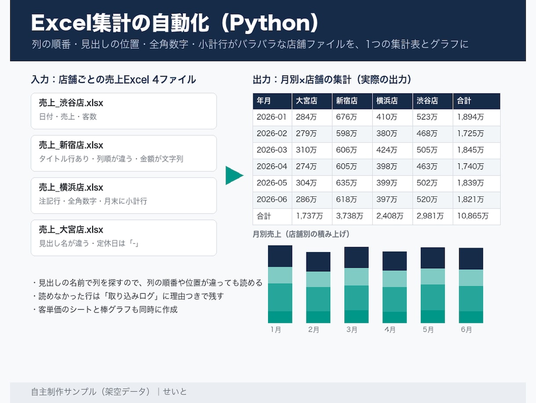Screen dimensions: 536x403
Task: Click the 1月 axis label
Action: pyautogui.click(x=276, y=330)
